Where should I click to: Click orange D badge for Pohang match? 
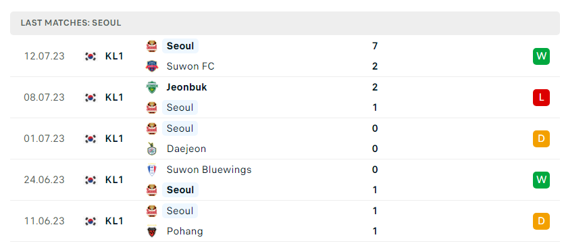point(541,221)
